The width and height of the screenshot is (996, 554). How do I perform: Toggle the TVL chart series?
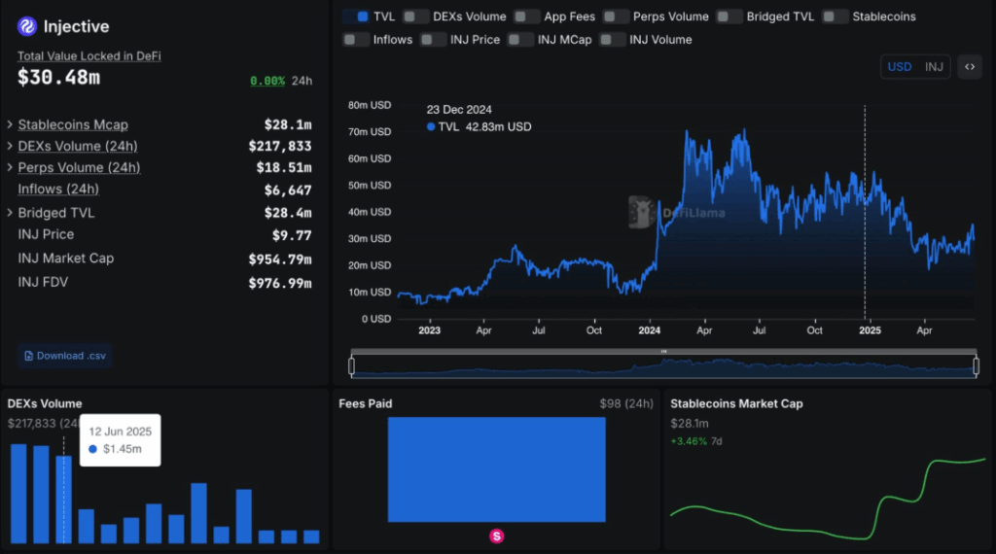(x=356, y=17)
